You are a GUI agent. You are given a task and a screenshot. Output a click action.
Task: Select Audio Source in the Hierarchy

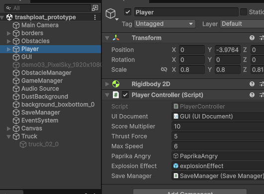click(51, 89)
